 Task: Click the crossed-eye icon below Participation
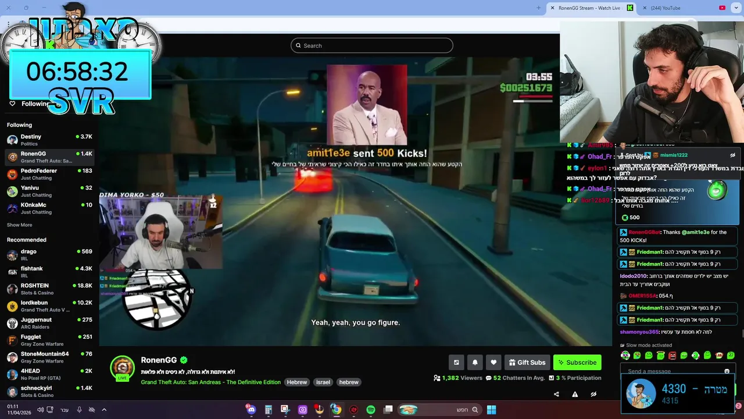coord(593,394)
